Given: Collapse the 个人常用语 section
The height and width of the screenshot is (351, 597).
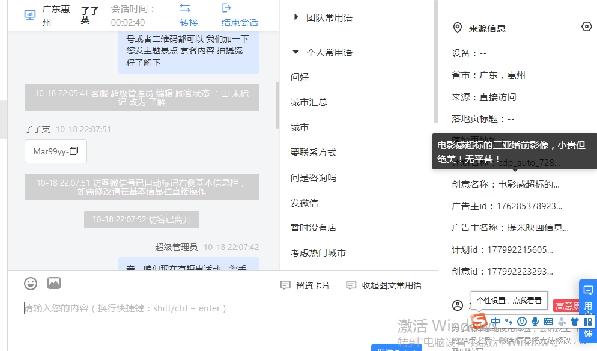Looking at the screenshot, I should pos(295,52).
